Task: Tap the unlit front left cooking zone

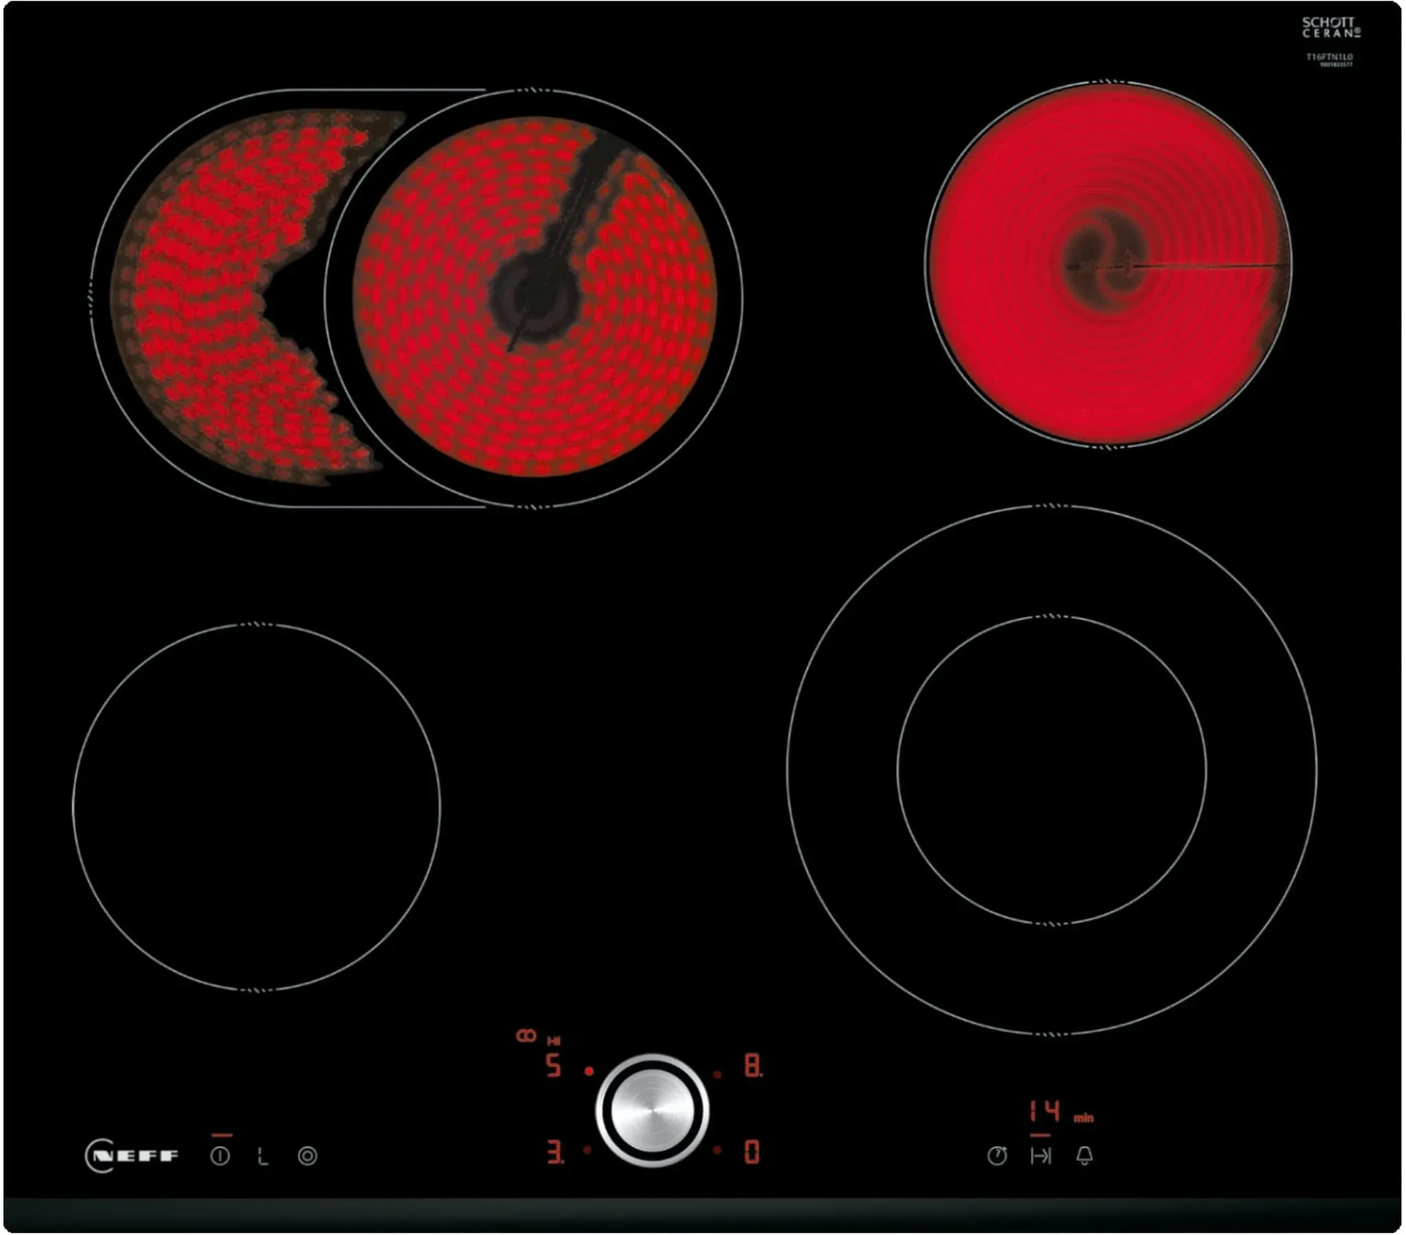Action: [x=256, y=807]
